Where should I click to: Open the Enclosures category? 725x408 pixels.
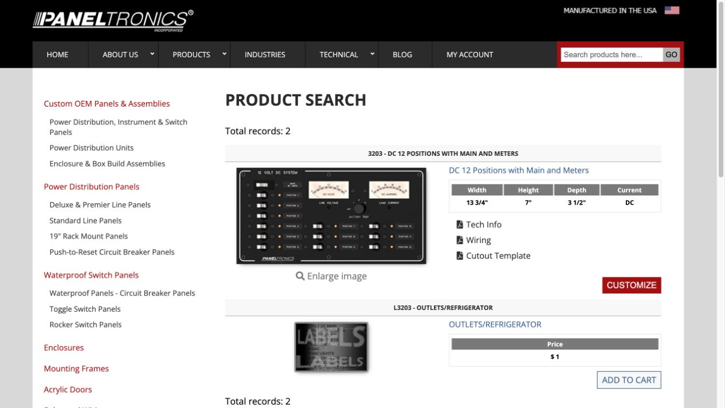[64, 348]
